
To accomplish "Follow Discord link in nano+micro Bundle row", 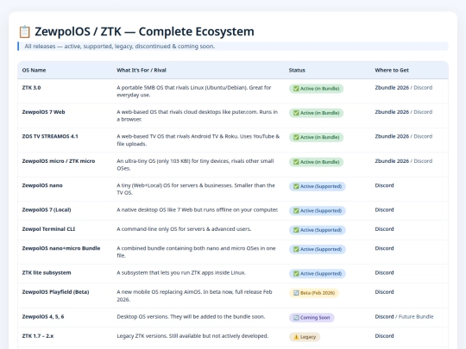I will [384, 248].
